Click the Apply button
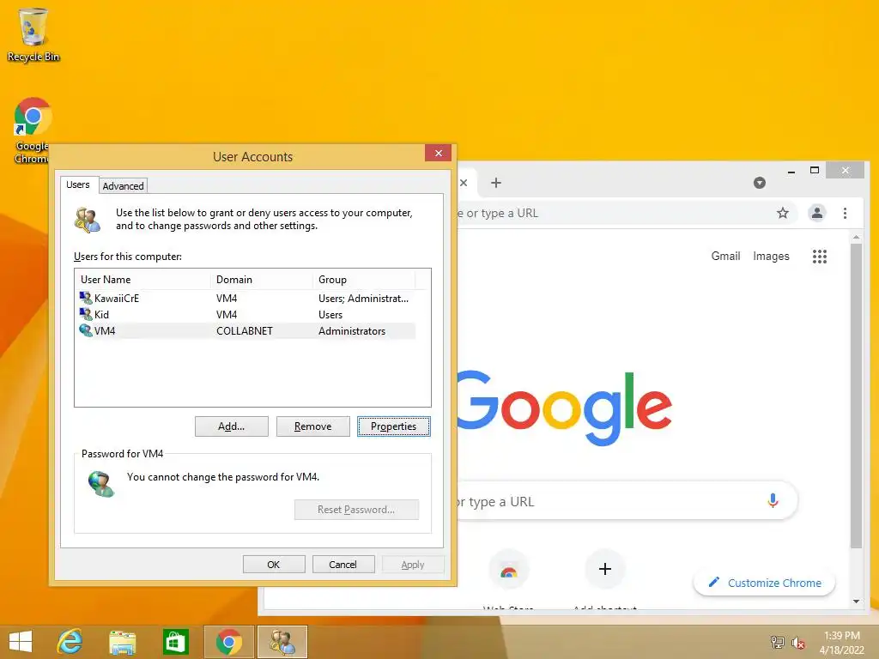Viewport: 879px width, 659px height. 413,565
